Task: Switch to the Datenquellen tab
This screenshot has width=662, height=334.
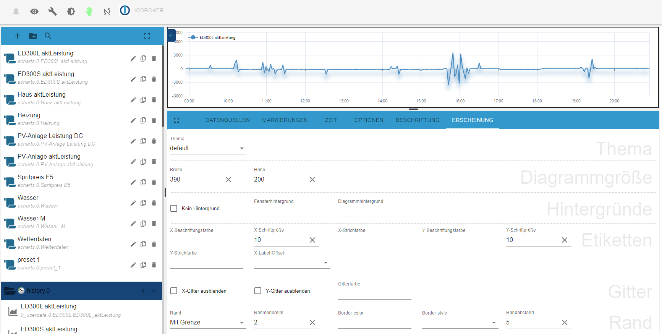Action: tap(228, 120)
